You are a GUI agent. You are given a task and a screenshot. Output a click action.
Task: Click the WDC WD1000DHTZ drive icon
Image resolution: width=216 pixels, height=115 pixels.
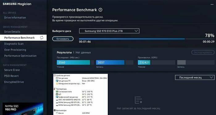57,100
